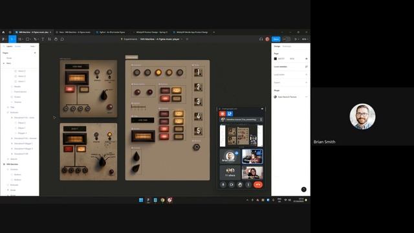The width and height of the screenshot is (414, 233).
Task: Click the shared screen thumbnail in Meet popup
Action: [241, 136]
